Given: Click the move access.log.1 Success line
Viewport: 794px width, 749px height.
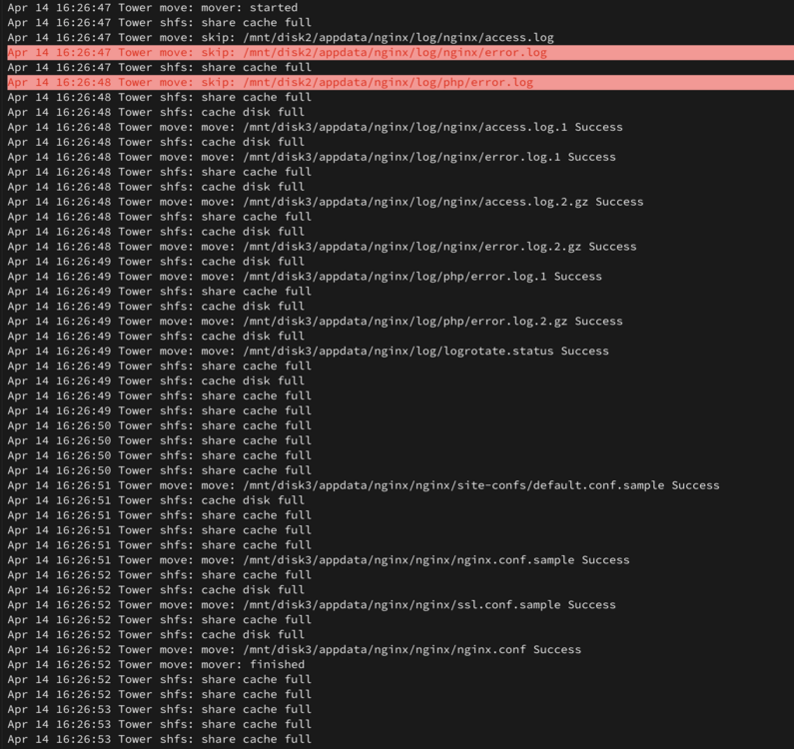Looking at the screenshot, I should tap(315, 127).
